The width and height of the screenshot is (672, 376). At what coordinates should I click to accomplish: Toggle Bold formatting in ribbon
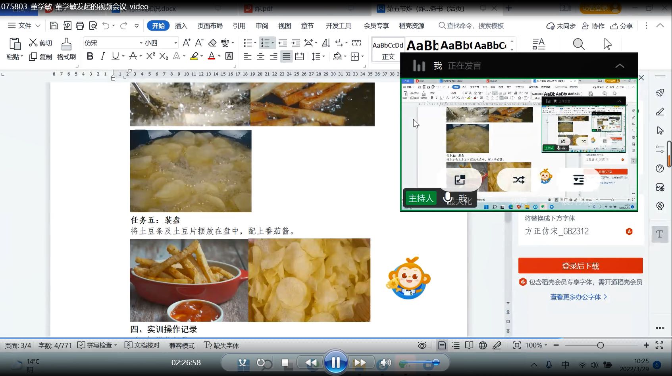click(90, 56)
